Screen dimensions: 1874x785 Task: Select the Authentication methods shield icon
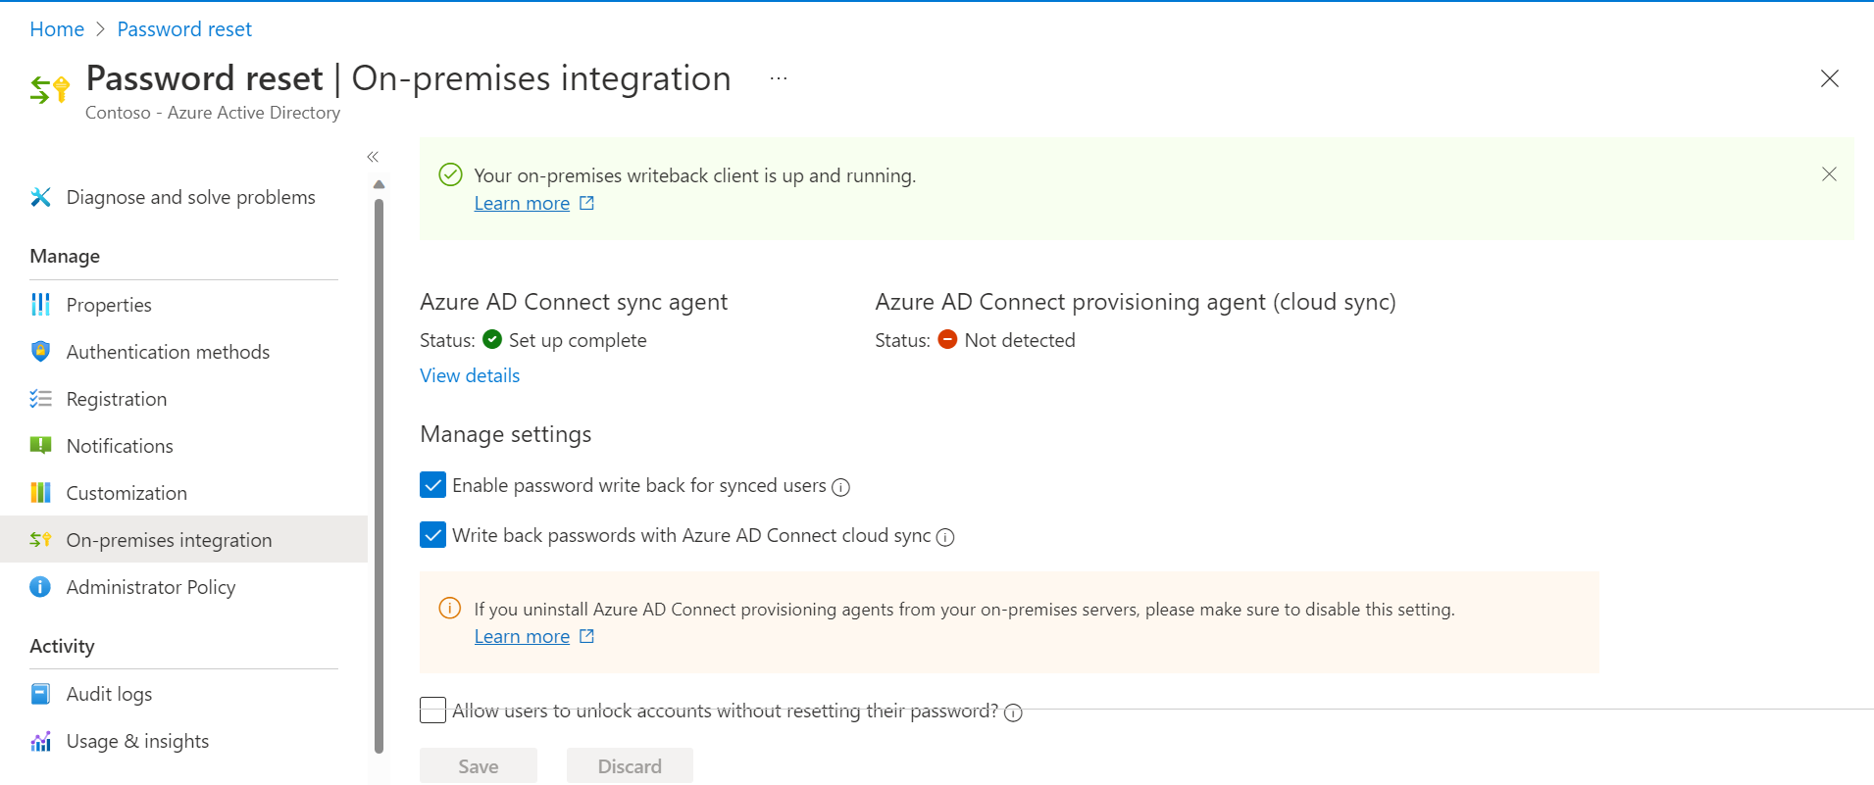(x=40, y=351)
